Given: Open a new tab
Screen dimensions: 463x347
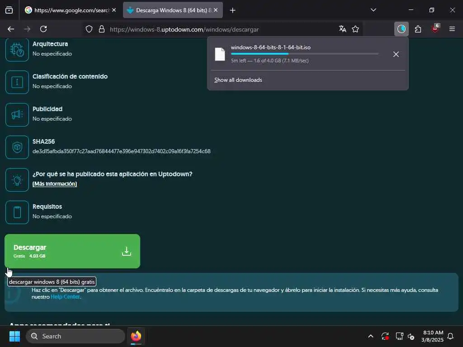Looking at the screenshot, I should pyautogui.click(x=233, y=10).
